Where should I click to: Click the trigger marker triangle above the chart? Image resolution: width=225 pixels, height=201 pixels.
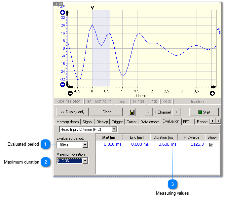(92, 7)
